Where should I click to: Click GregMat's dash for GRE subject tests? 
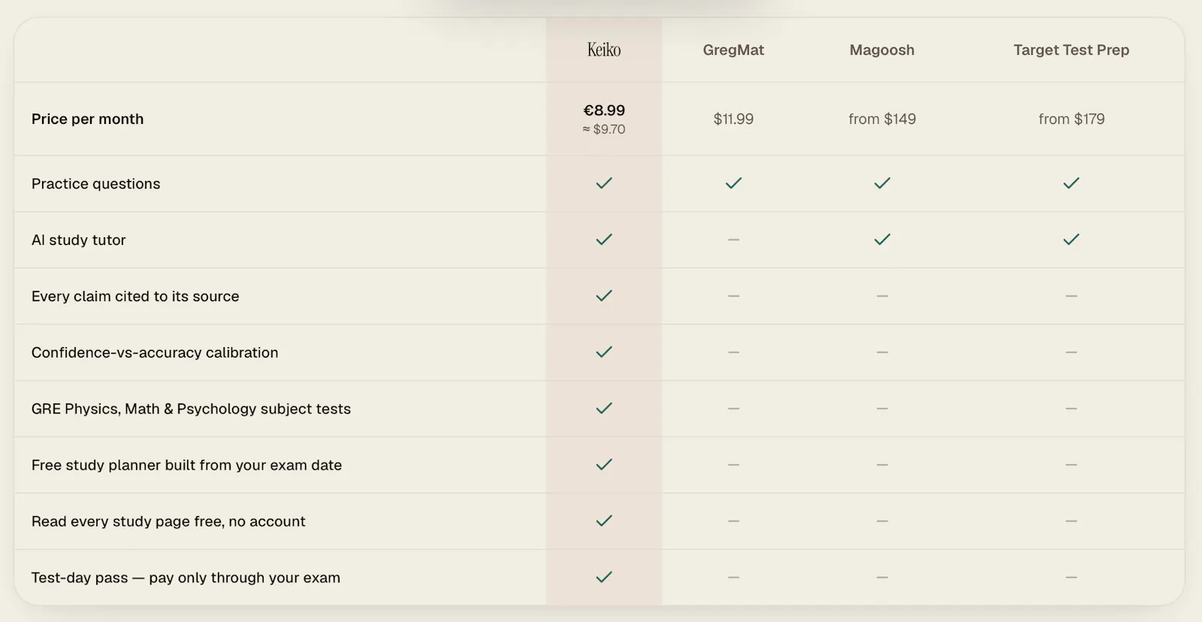point(733,409)
